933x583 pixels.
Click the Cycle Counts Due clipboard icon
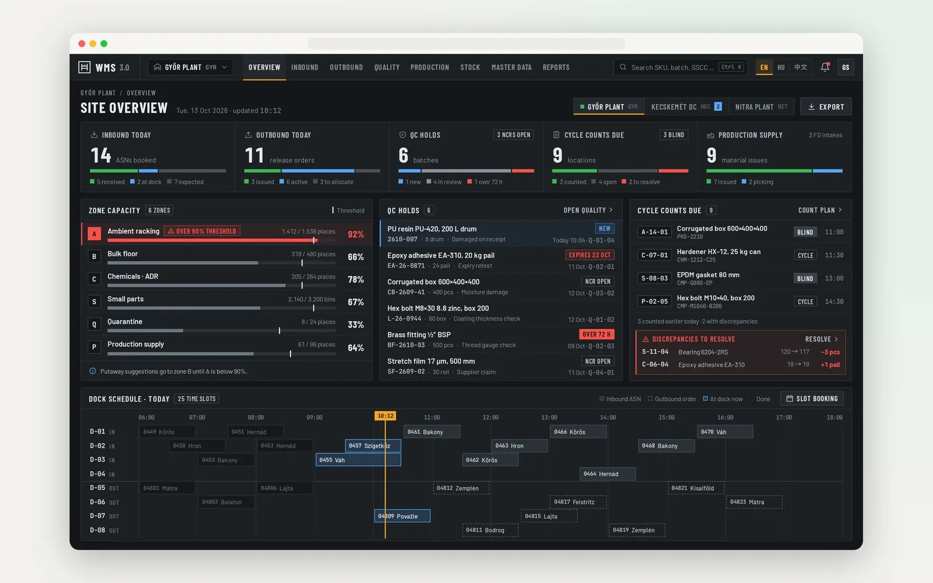click(556, 135)
